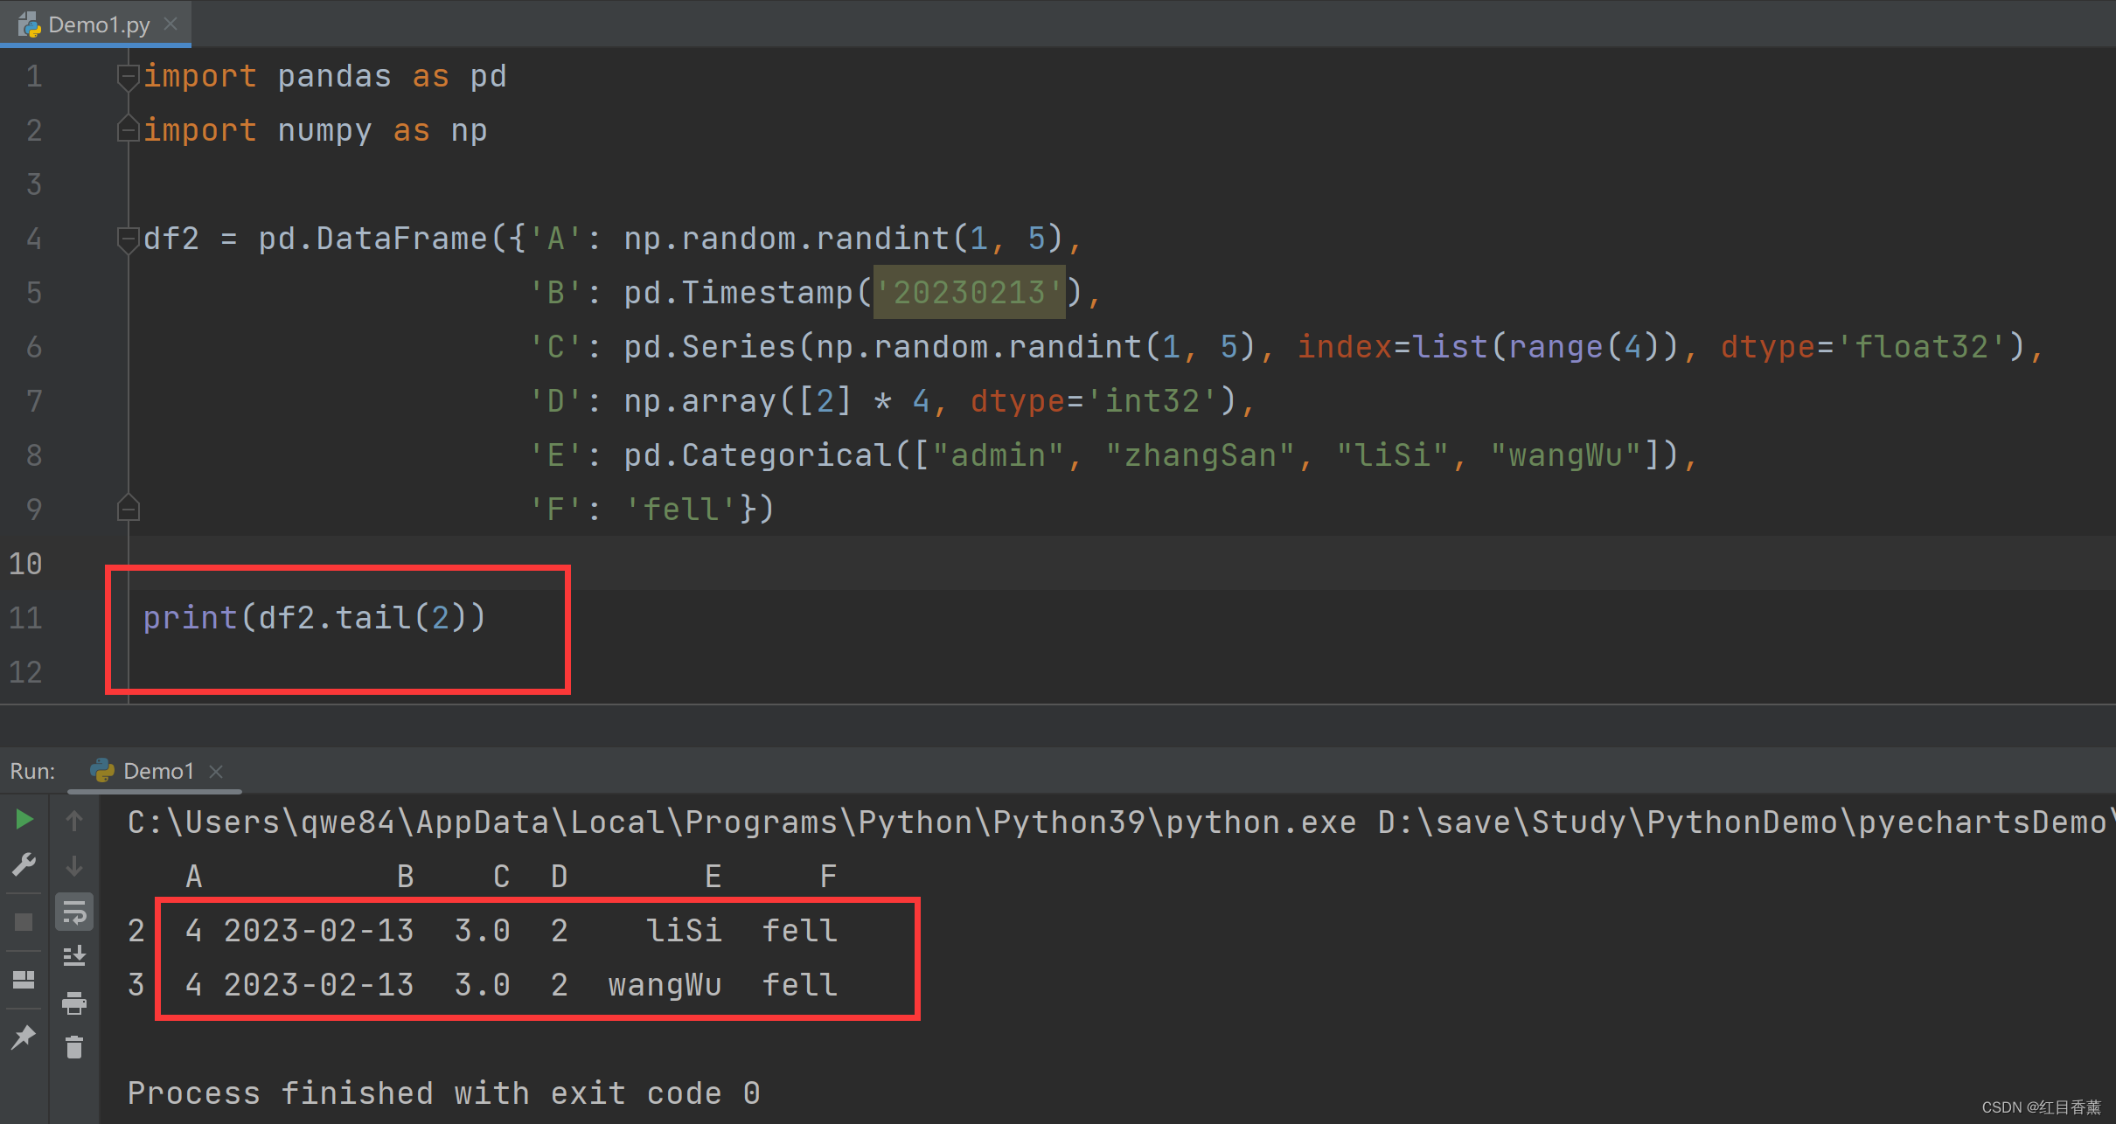Click the Stop process square icon
The height and width of the screenshot is (1124, 2116).
pos(24,921)
